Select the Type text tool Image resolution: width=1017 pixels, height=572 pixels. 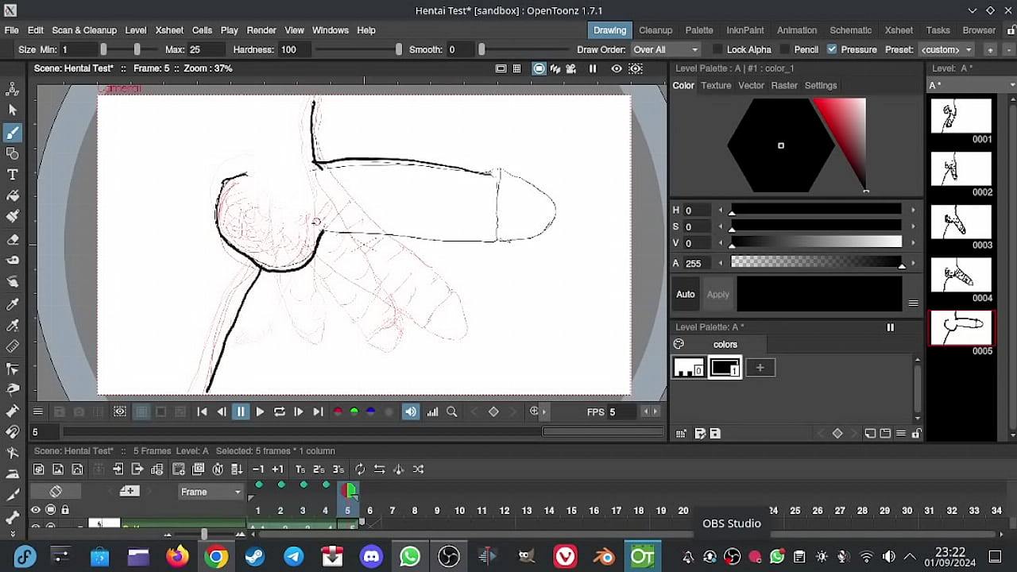click(x=13, y=174)
